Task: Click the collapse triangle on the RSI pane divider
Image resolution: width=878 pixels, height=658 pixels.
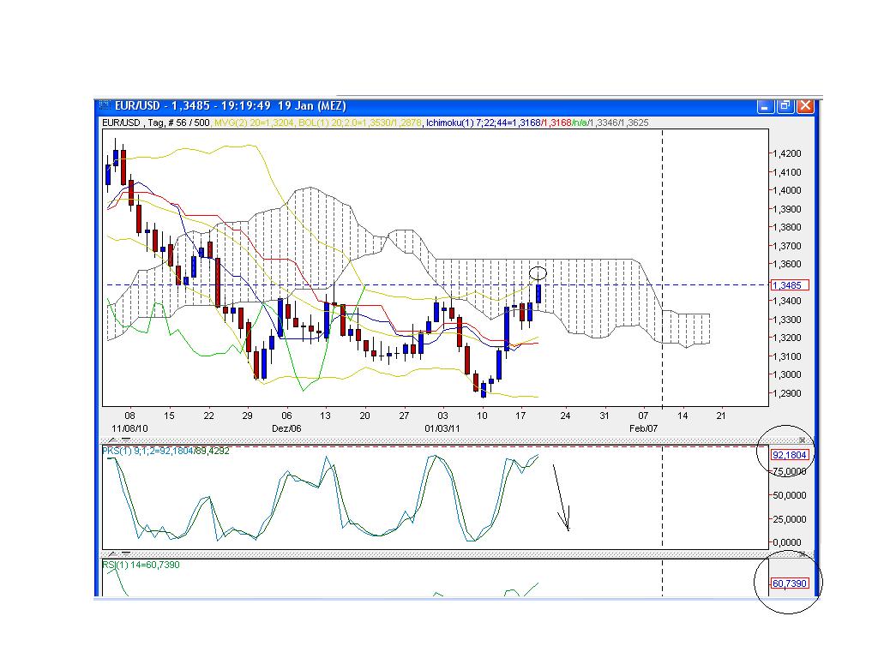Action: (112, 553)
